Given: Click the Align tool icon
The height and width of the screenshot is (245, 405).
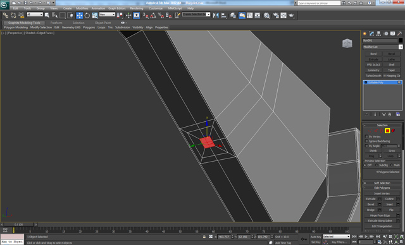Looking at the screenshot, I should click(x=223, y=15).
